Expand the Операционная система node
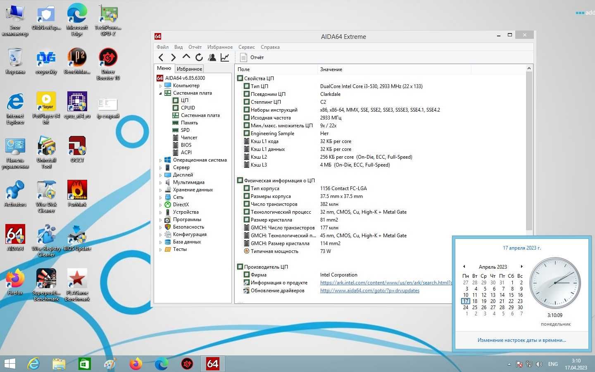 click(160, 160)
